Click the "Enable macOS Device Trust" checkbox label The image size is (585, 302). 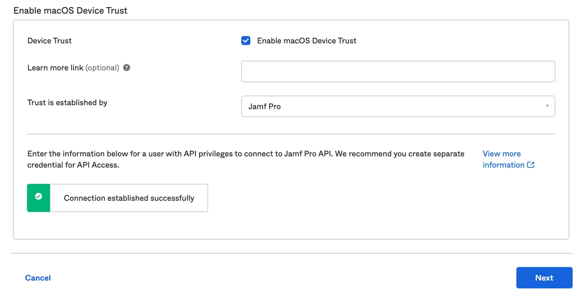[x=307, y=41]
